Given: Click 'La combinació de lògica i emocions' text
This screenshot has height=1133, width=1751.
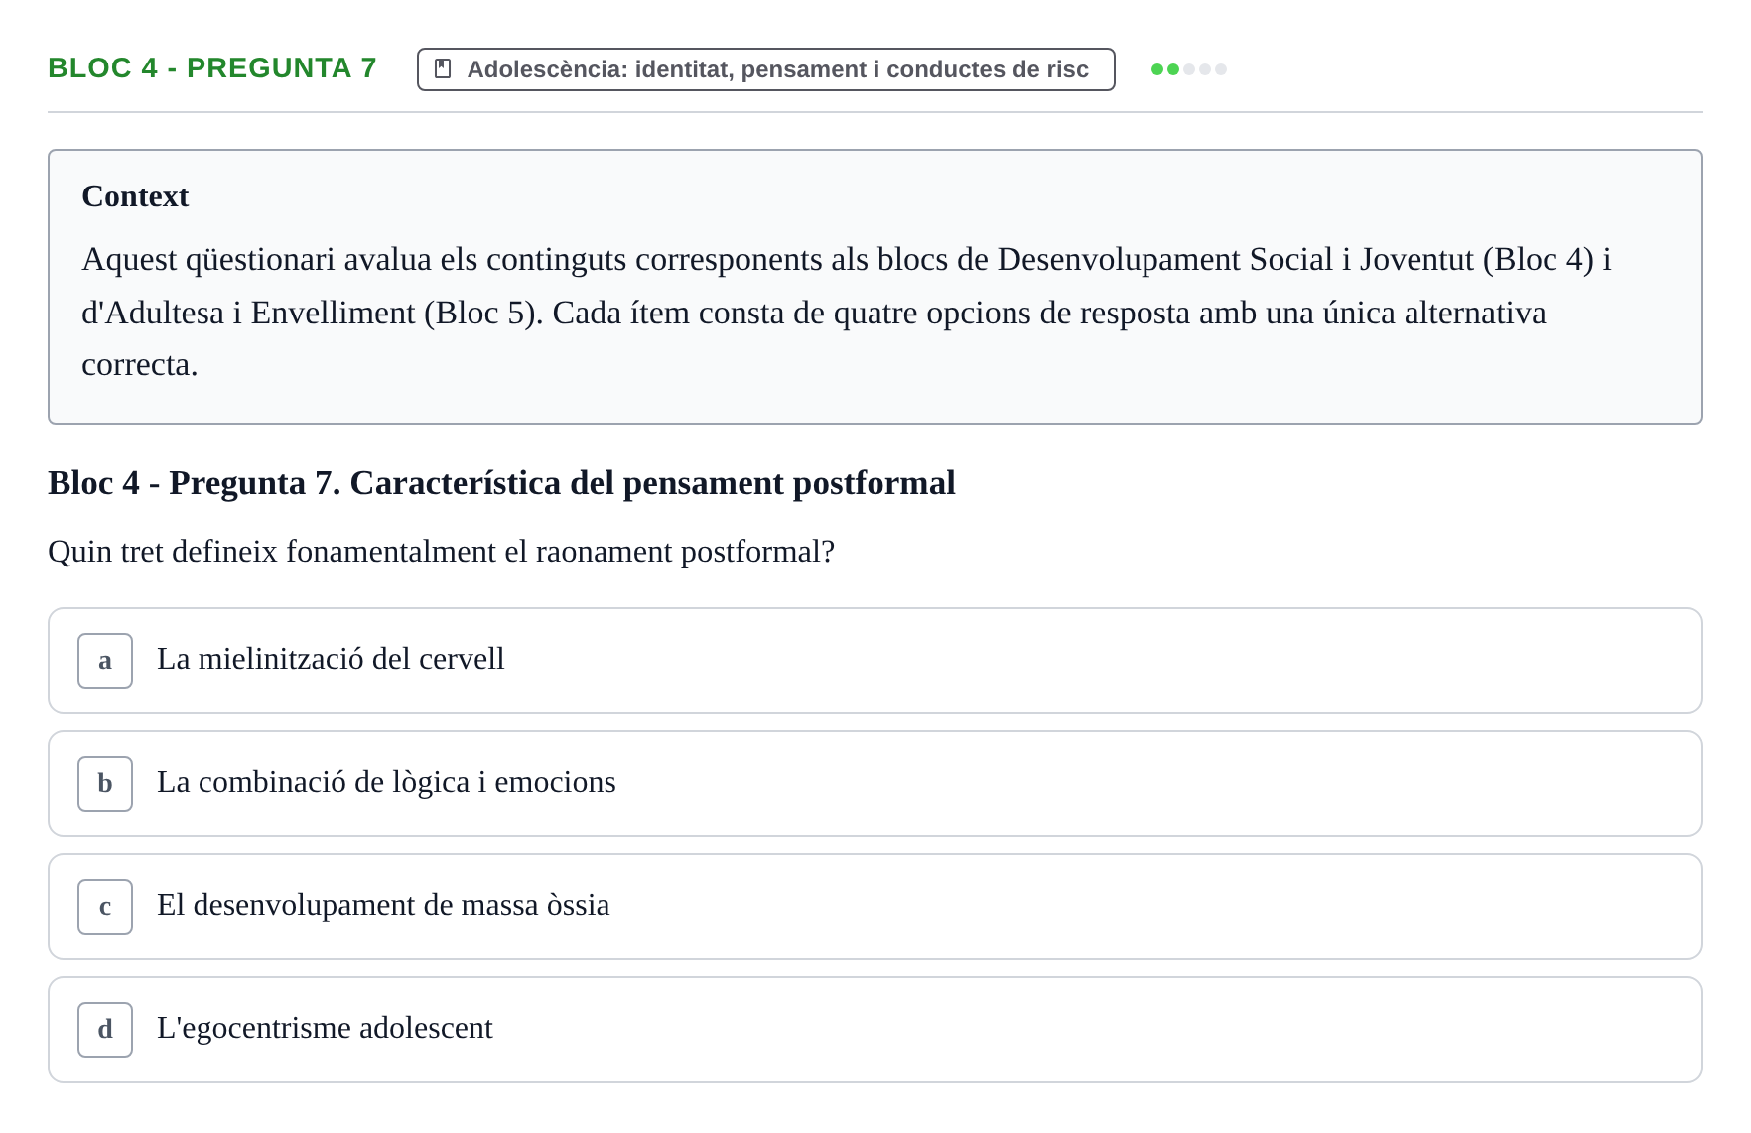Looking at the screenshot, I should pyautogui.click(x=386, y=782).
